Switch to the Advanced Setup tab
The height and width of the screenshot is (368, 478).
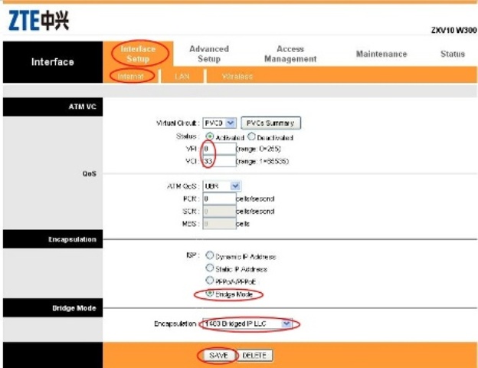click(209, 54)
